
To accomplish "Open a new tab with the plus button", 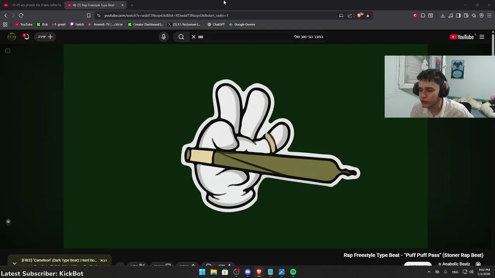I will [x=132, y=5].
